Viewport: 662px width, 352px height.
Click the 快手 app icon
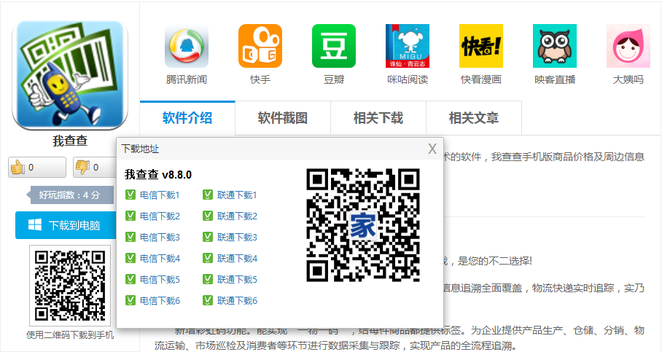point(260,46)
